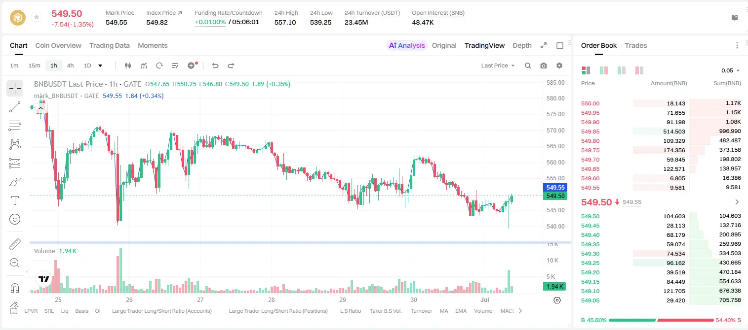Screen dimensions: 748x330
Task: Add BNB to favorites with star
Action: coord(37,17)
